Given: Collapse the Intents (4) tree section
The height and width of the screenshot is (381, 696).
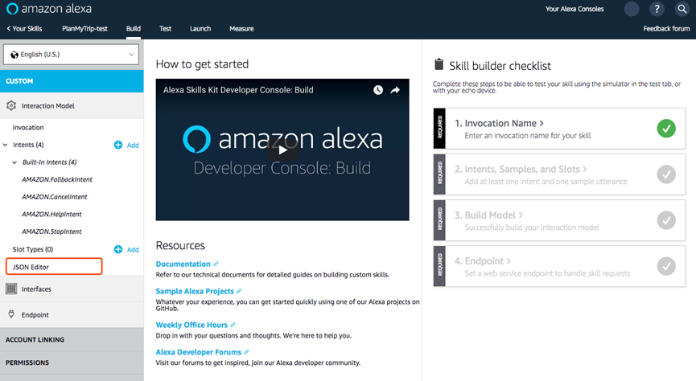Looking at the screenshot, I should point(6,145).
